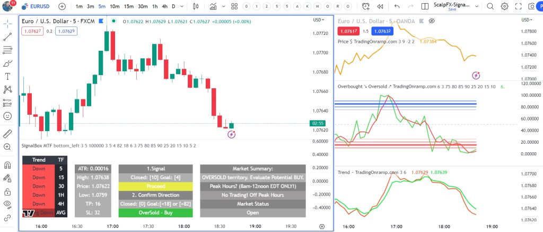Toggle lock all drawings padlock
543x232 pixels.
[x=8, y=191]
